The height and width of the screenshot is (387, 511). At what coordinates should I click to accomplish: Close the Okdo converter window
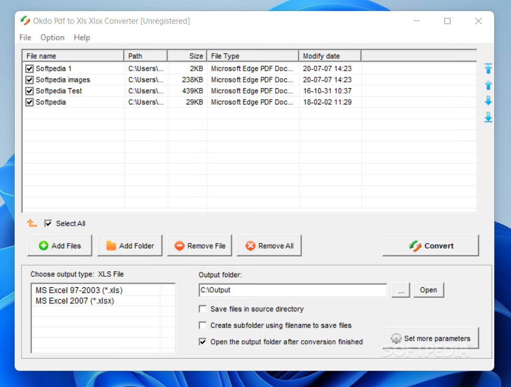(x=478, y=21)
